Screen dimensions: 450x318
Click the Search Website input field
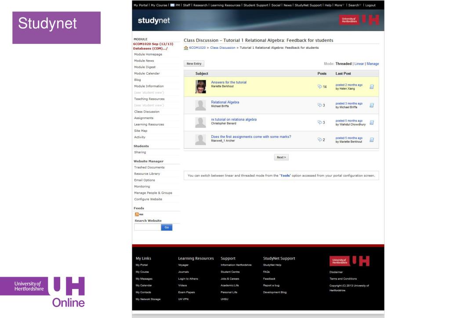(x=148, y=228)
